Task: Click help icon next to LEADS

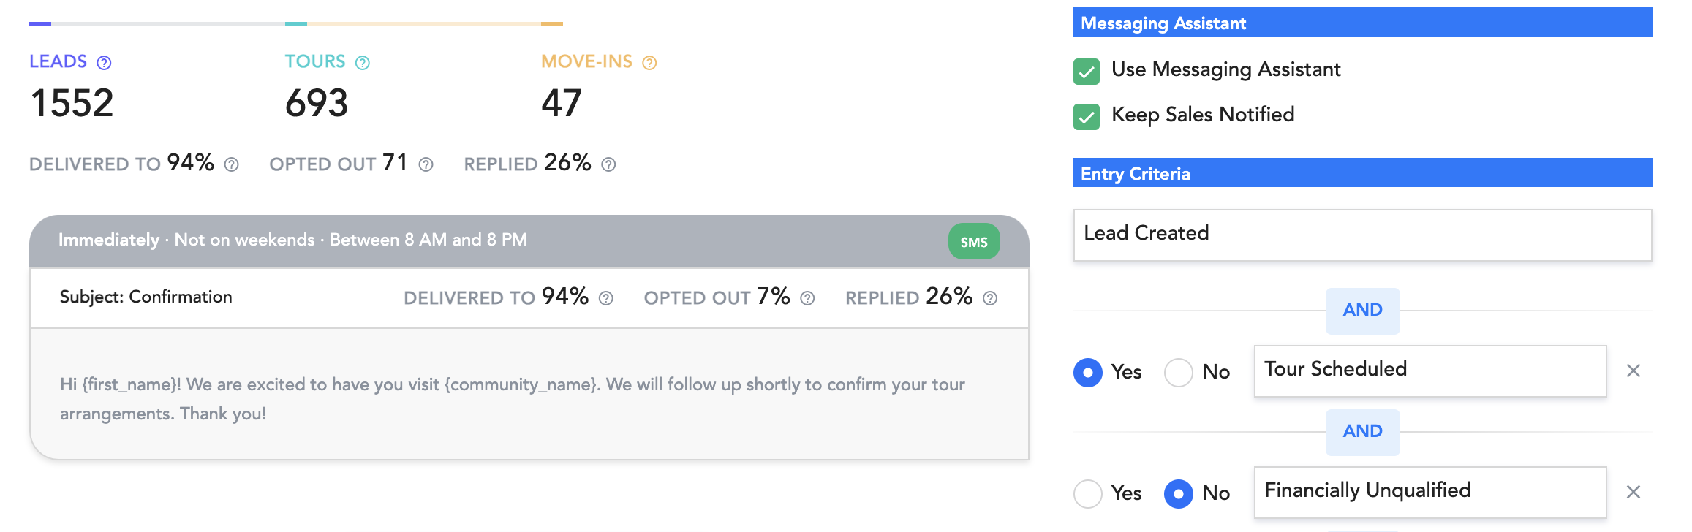Action: (x=105, y=63)
